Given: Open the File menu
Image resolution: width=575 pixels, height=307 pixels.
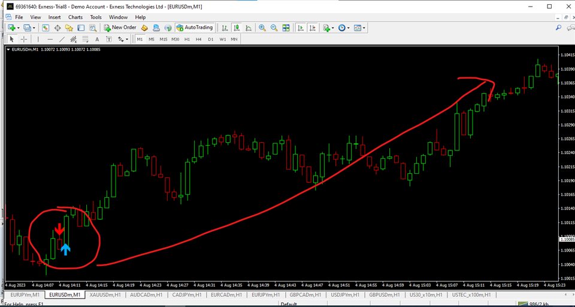Looking at the screenshot, I should pos(19,17).
